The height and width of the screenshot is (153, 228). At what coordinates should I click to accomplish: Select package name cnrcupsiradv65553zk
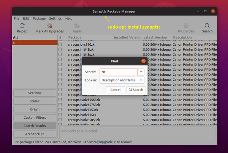point(84,100)
